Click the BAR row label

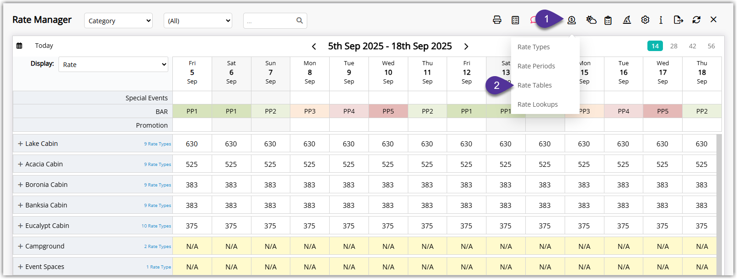162,112
